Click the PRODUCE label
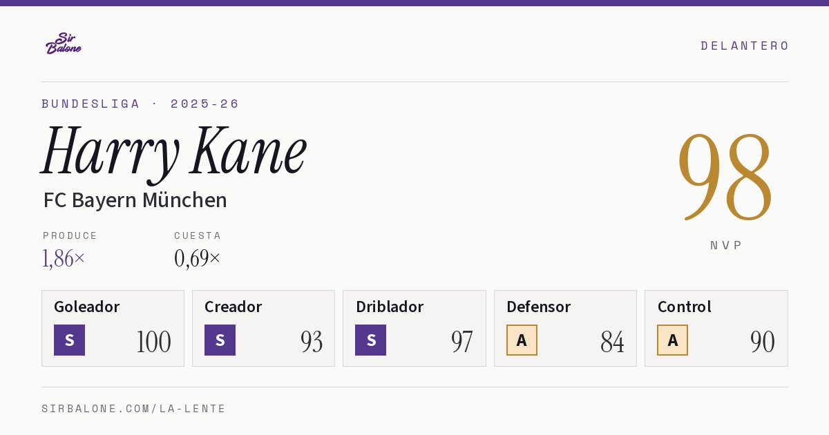Screen dimensions: 829x435 [70, 235]
